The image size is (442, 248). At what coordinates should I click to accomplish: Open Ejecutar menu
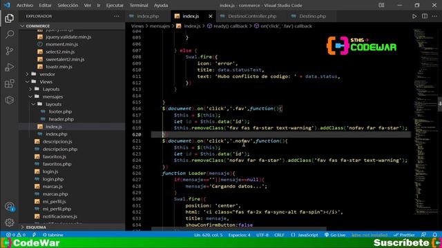pos(115,6)
